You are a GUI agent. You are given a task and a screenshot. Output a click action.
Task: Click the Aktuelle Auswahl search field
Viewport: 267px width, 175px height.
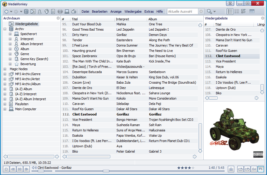(x=182, y=11)
